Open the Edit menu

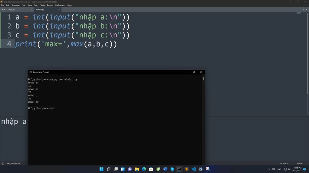[8, 5]
